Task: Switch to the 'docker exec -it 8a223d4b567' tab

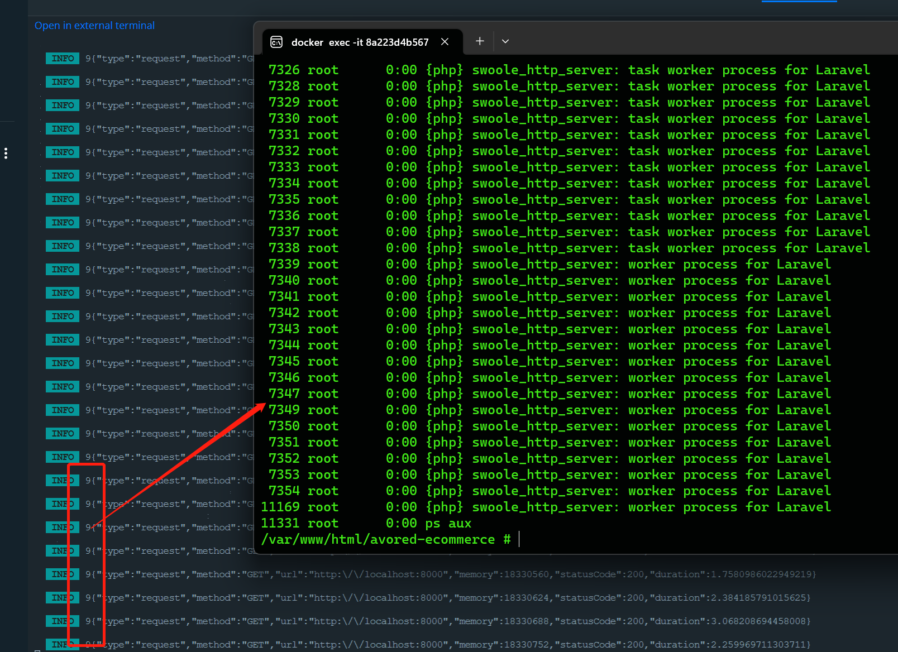Action: 359,42
